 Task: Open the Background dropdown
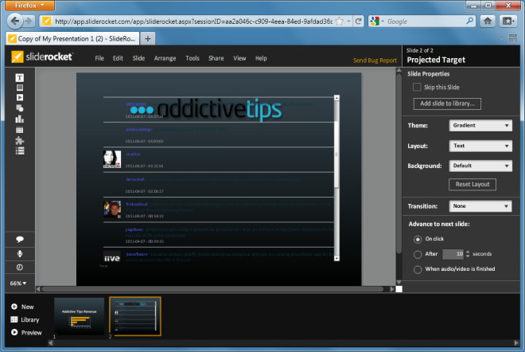pos(480,166)
